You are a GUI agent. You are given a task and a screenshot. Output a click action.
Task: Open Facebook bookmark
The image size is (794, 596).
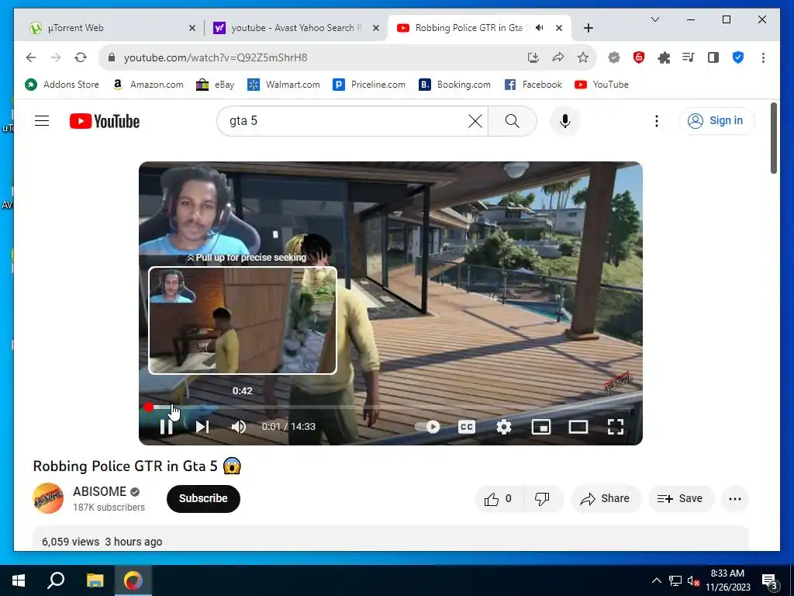[533, 85]
